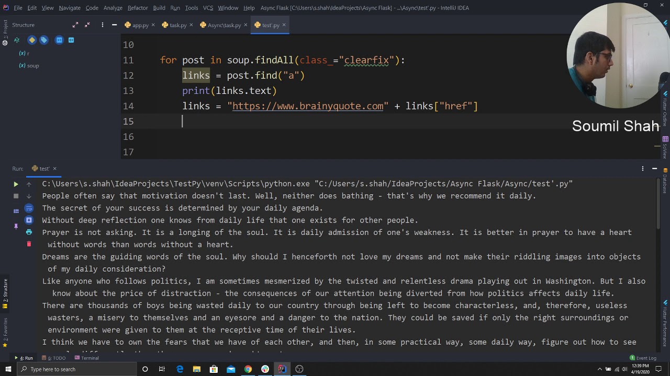Screen dimensions: 670x376
Task: Expand all nodes in the Structure panel
Action: pyautogui.click(x=75, y=25)
